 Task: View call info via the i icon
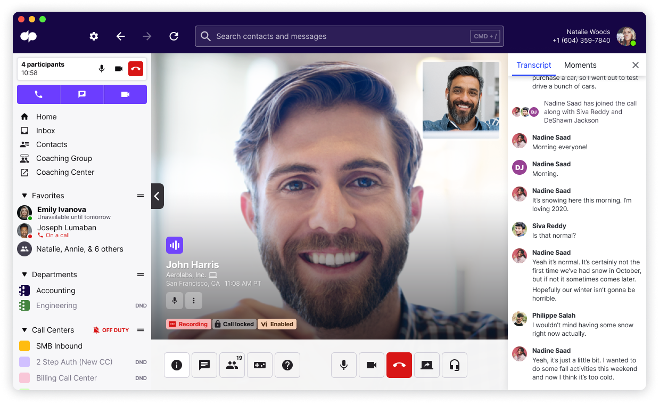pyautogui.click(x=177, y=365)
